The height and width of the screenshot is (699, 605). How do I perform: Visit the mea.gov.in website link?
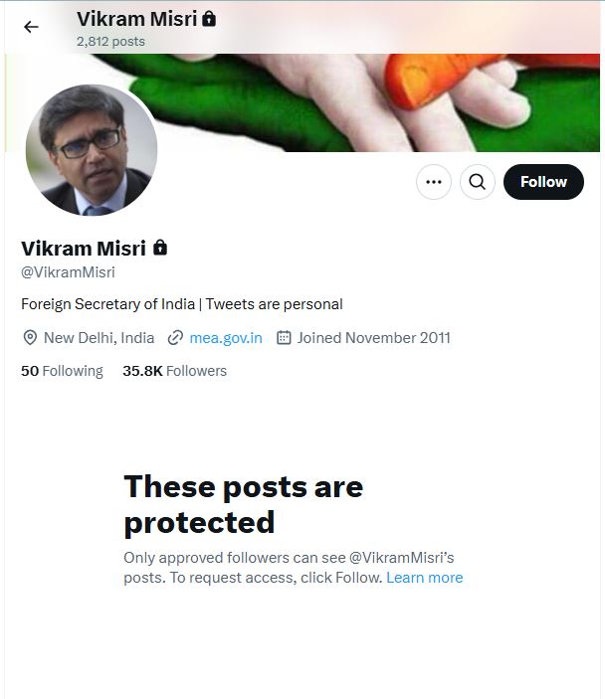tap(226, 338)
